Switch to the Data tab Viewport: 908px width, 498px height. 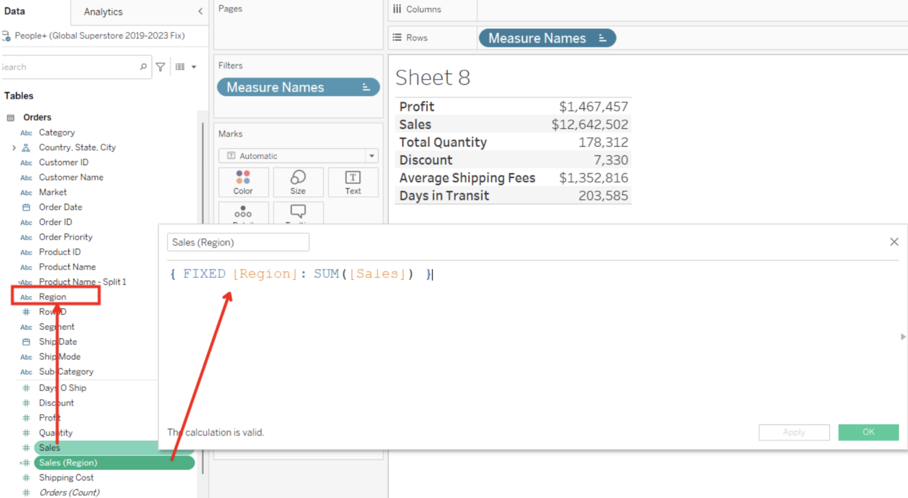click(15, 11)
